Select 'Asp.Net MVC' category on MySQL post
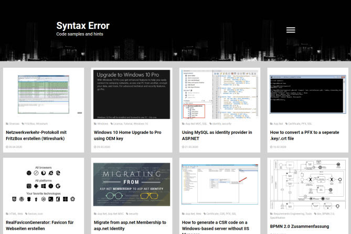Image resolution: width=351 pixels, height=234 pixels. coord(194,124)
